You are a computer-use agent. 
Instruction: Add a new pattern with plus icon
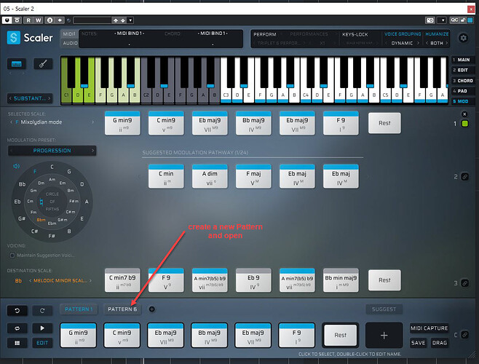[x=152, y=309]
